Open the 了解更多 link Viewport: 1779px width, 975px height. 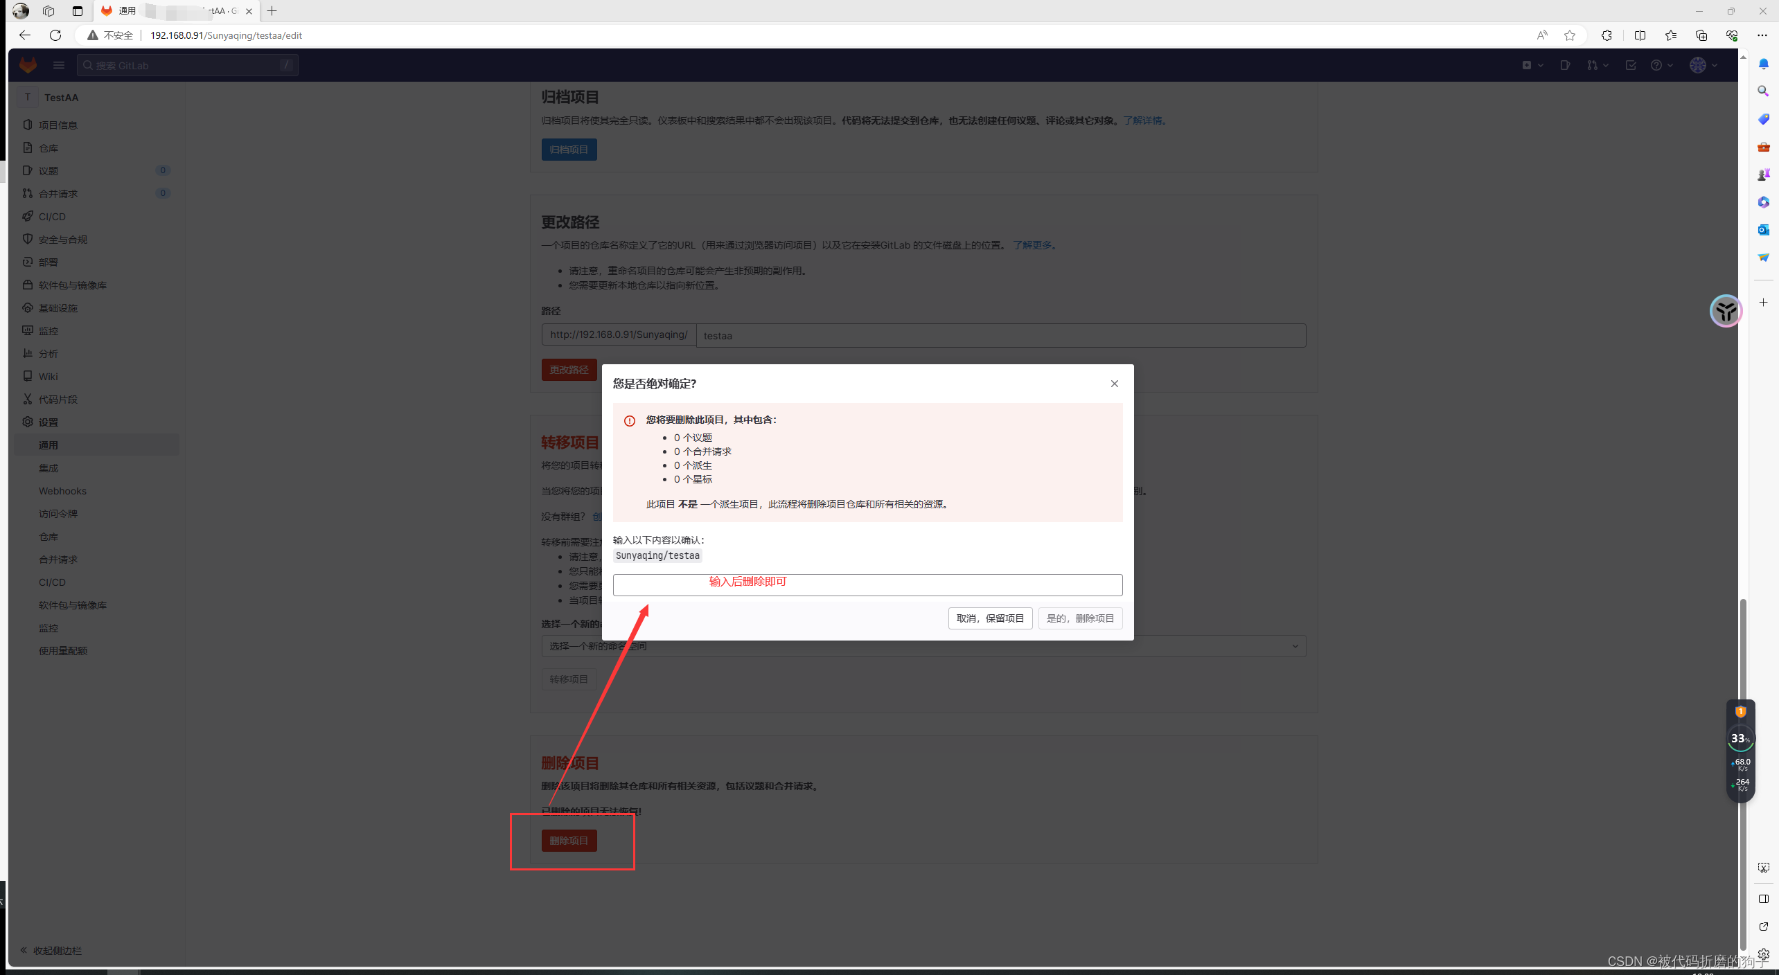[1032, 244]
